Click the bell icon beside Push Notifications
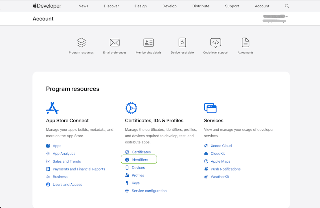The width and height of the screenshot is (320, 208). pos(206,169)
